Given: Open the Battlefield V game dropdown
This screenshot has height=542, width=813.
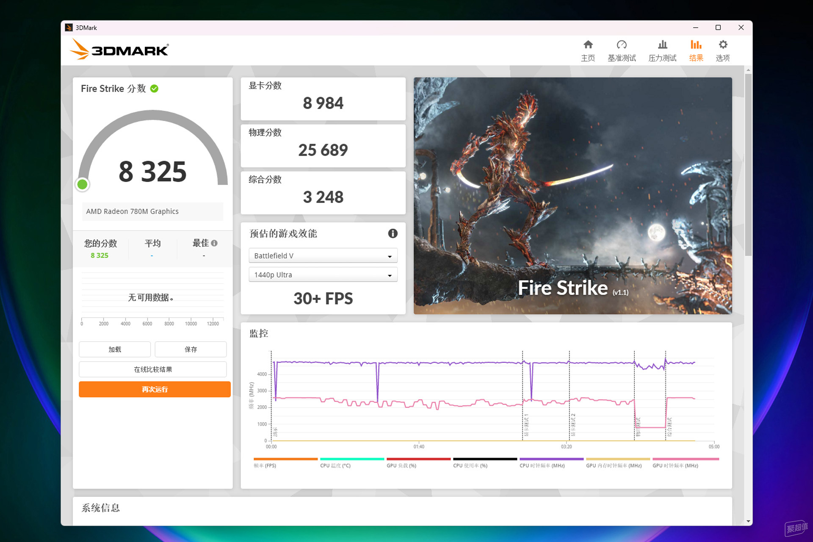Looking at the screenshot, I should [x=323, y=256].
